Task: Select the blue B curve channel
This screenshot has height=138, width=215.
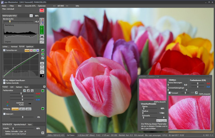Action: [x=38, y=50]
